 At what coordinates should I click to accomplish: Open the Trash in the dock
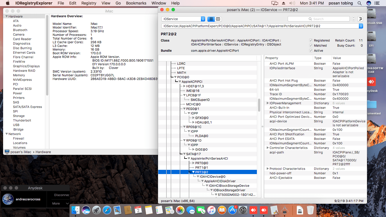[310, 210]
